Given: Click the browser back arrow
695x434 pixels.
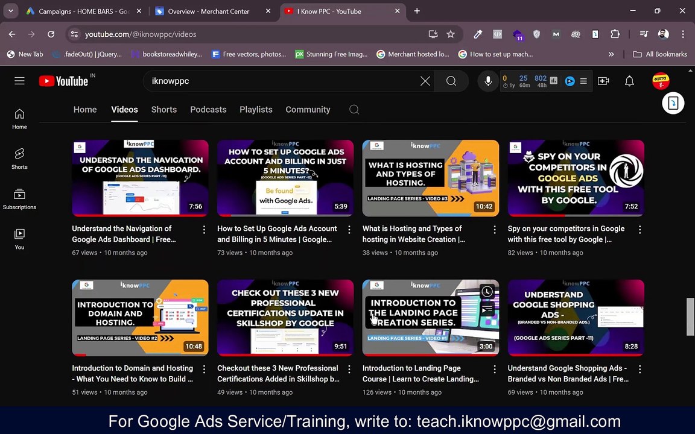Looking at the screenshot, I should (12, 34).
